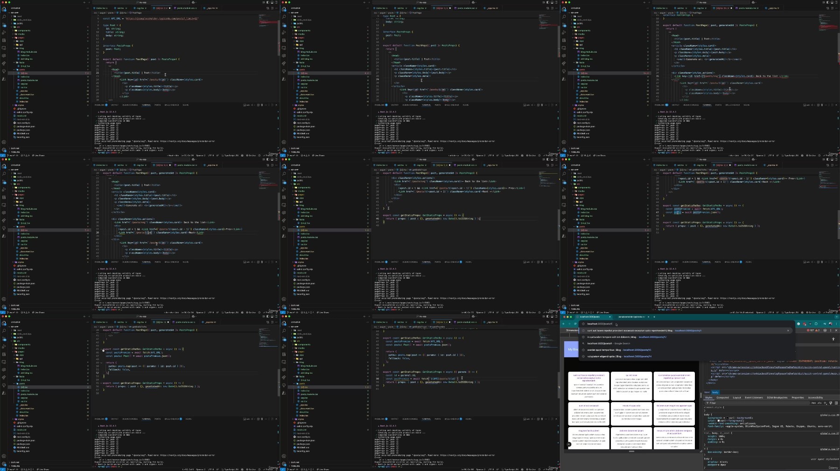Image resolution: width=840 pixels, height=471 pixels.
Task: Click new style rule plus icon in Styles
Action: coord(825,403)
